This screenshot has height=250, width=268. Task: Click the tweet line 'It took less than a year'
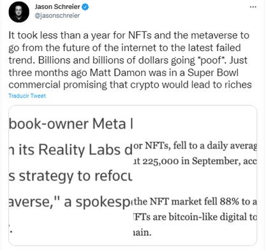point(129,35)
